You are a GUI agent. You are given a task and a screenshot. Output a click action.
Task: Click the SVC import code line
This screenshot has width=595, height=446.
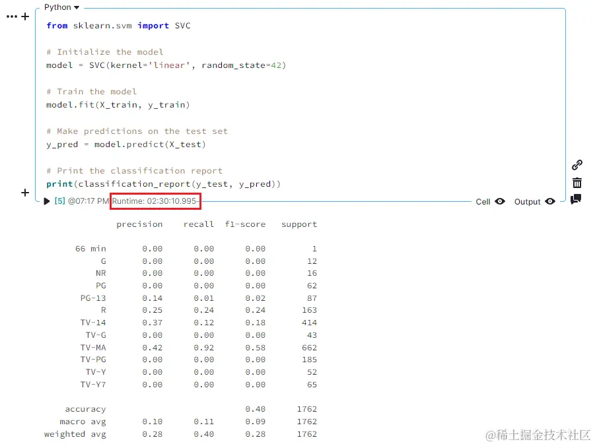click(x=118, y=26)
